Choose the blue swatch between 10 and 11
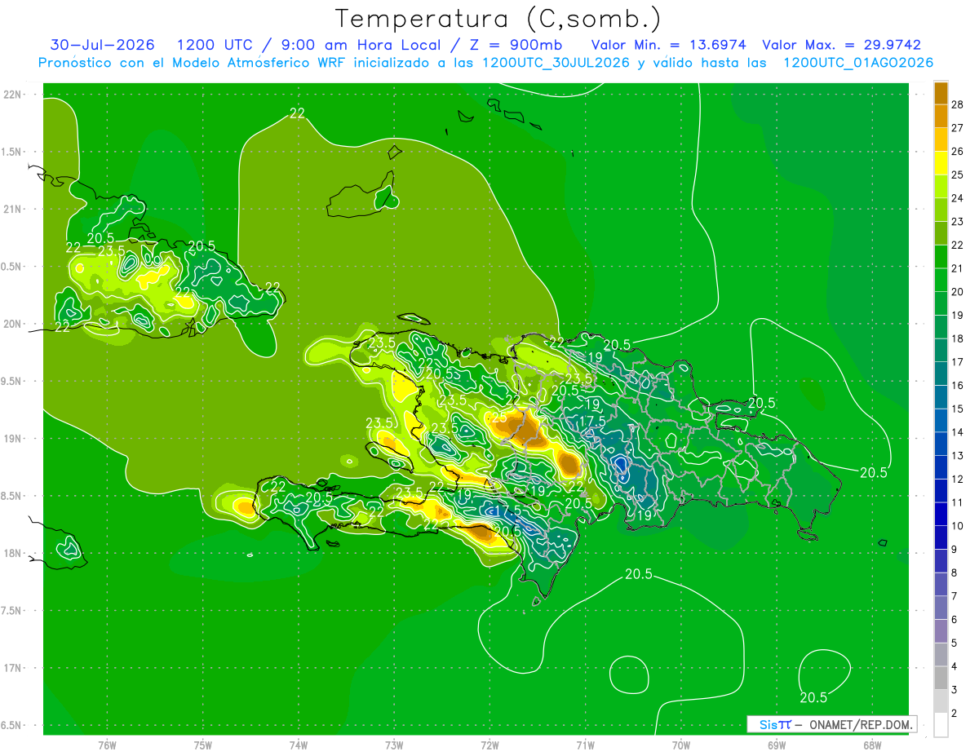This screenshot has width=979, height=756. coord(941,515)
